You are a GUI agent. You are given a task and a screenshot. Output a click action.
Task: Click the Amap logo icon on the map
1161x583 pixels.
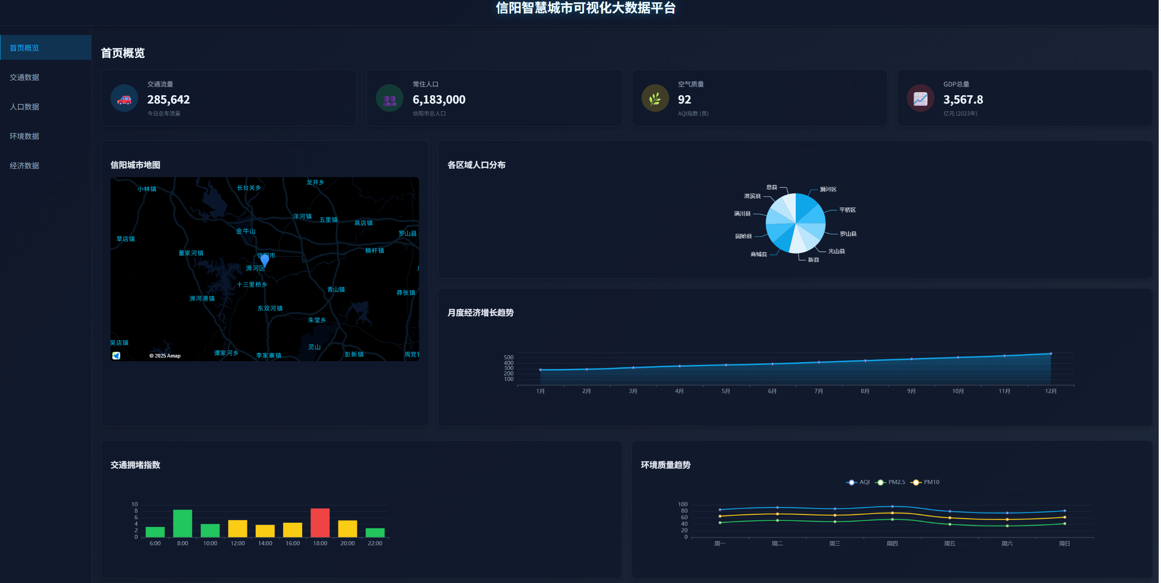(117, 356)
